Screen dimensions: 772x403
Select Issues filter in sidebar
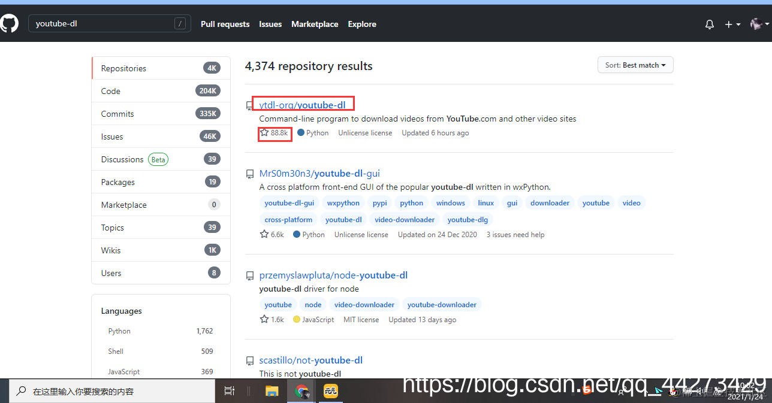tap(161, 137)
